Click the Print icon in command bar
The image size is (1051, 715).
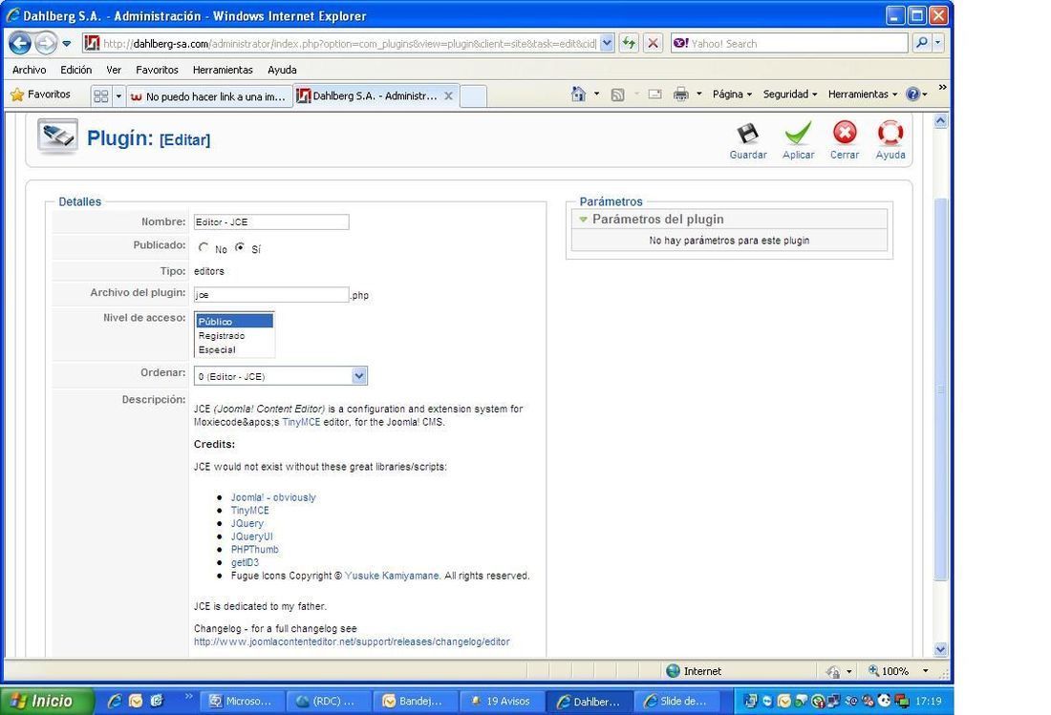click(681, 95)
